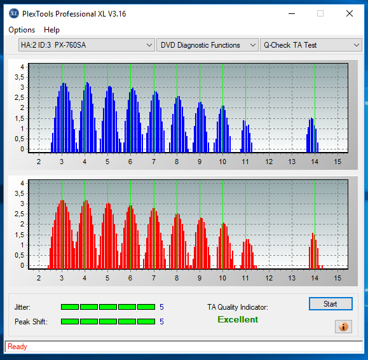Expand the PX-760SA drive dropdown
Screen dimensions: 368x360
(86, 45)
